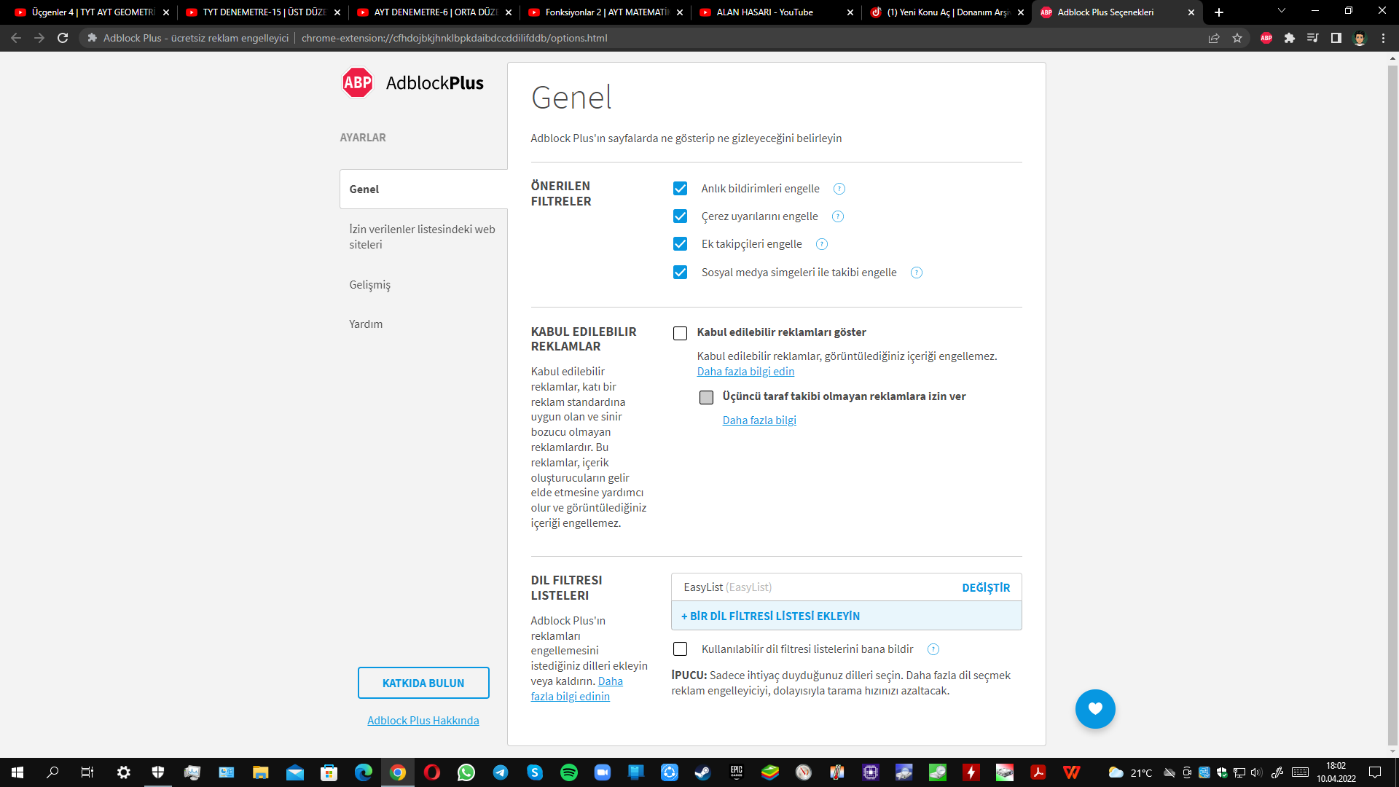The height and width of the screenshot is (787, 1399).
Task: Click the blue heart floating button
Action: 1094,708
